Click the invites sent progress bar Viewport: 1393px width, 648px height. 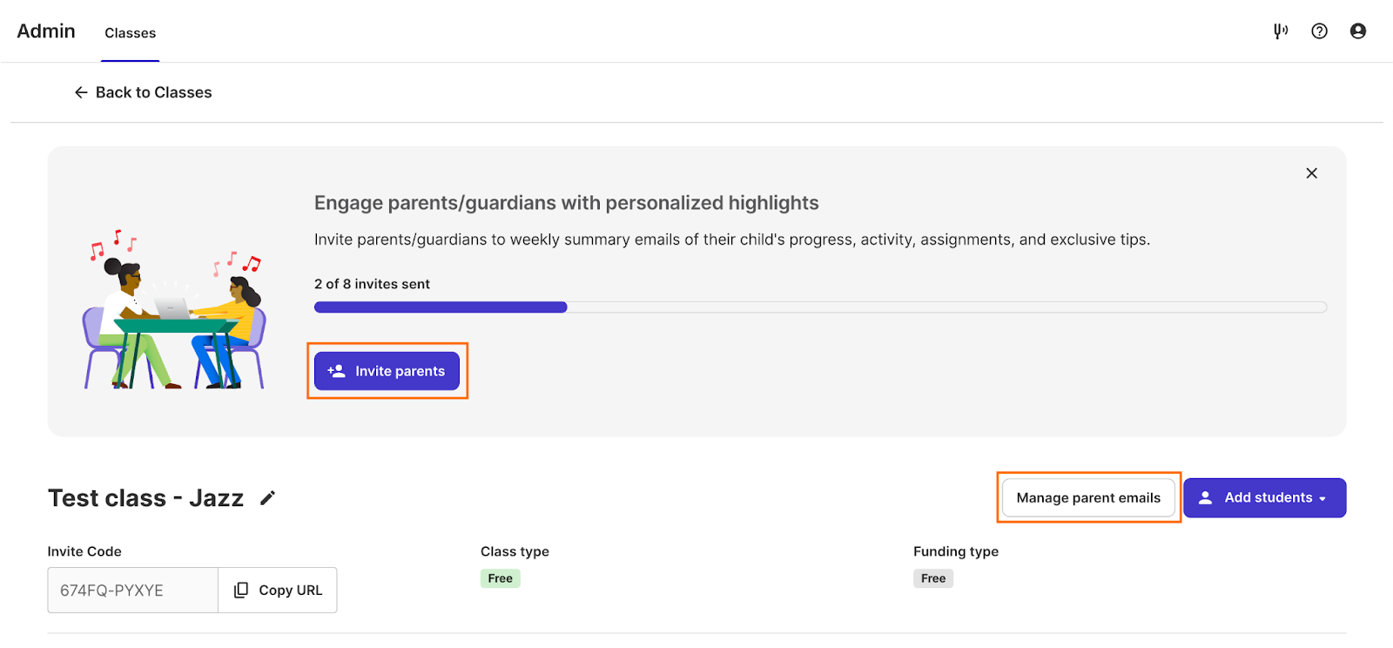[x=820, y=307]
